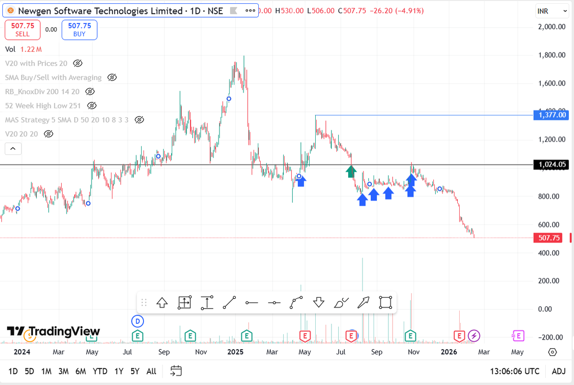574x385 pixels.
Task: Select the V20 with Prices 20 legend name
Action: click(36, 63)
